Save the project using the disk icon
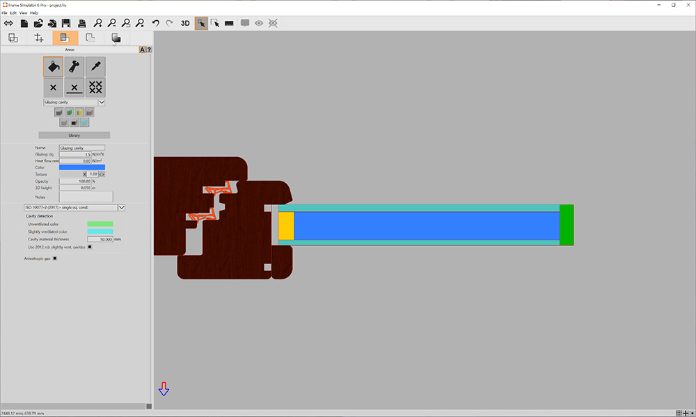The image size is (696, 417). (x=65, y=23)
